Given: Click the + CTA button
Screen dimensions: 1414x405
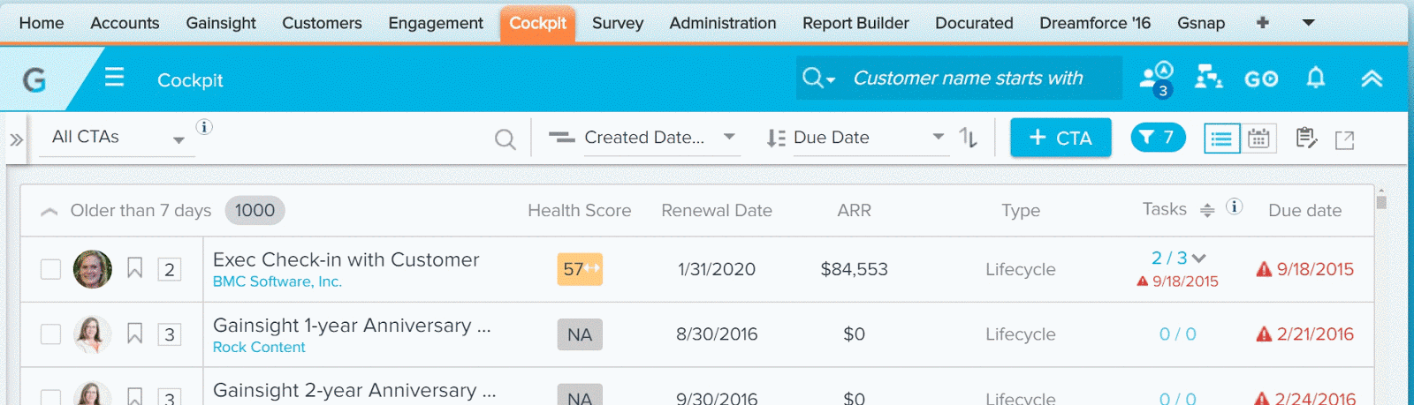Looking at the screenshot, I should (1060, 138).
